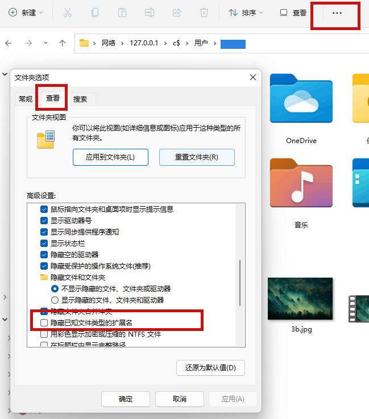Click 用户 in the address breadcrumb
The image size is (369, 419).
tap(201, 43)
